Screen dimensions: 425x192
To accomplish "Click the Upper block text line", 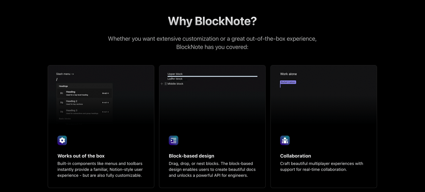I will 175,74.
